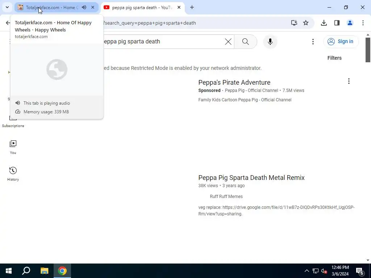Open Peppa Pig Sparta Death Metal Remix

[x=251, y=177]
